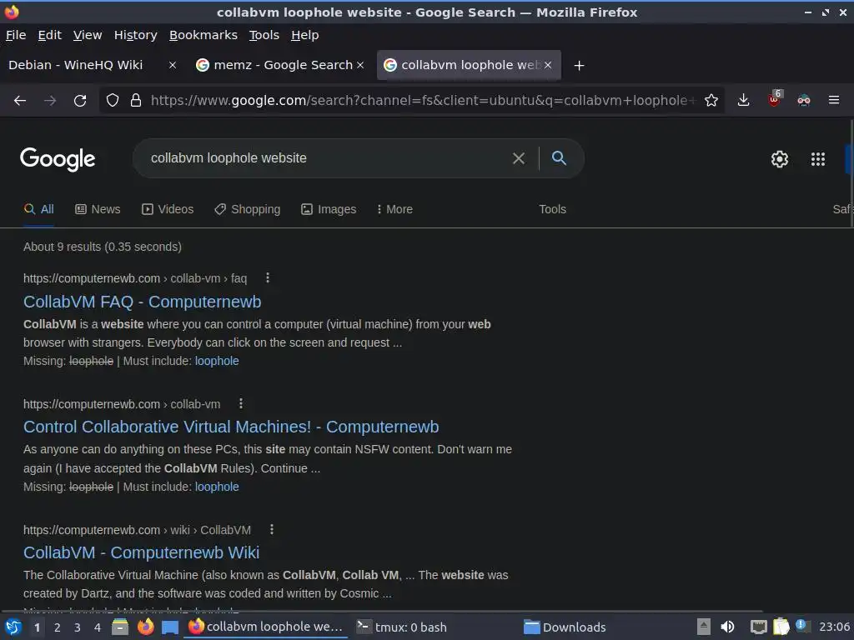Open the removable media eject tray icon

(x=704, y=627)
